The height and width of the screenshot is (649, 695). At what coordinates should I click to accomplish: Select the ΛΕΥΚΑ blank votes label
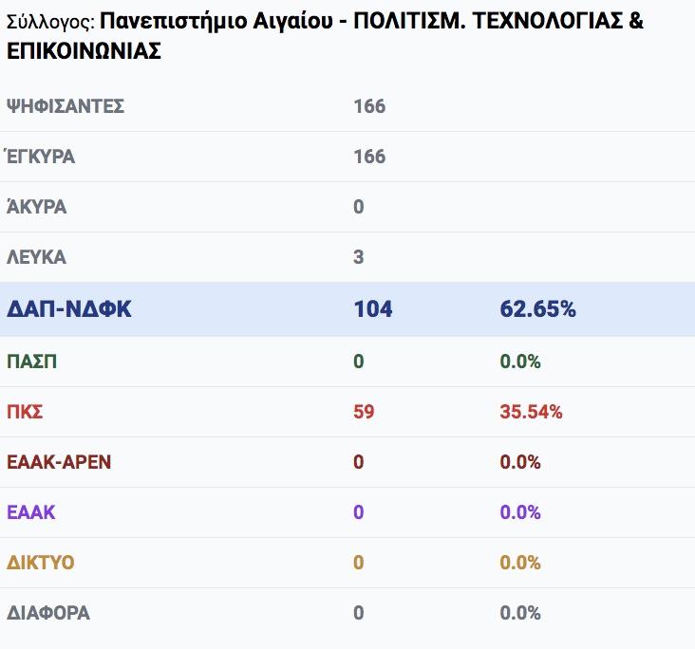pos(36,257)
